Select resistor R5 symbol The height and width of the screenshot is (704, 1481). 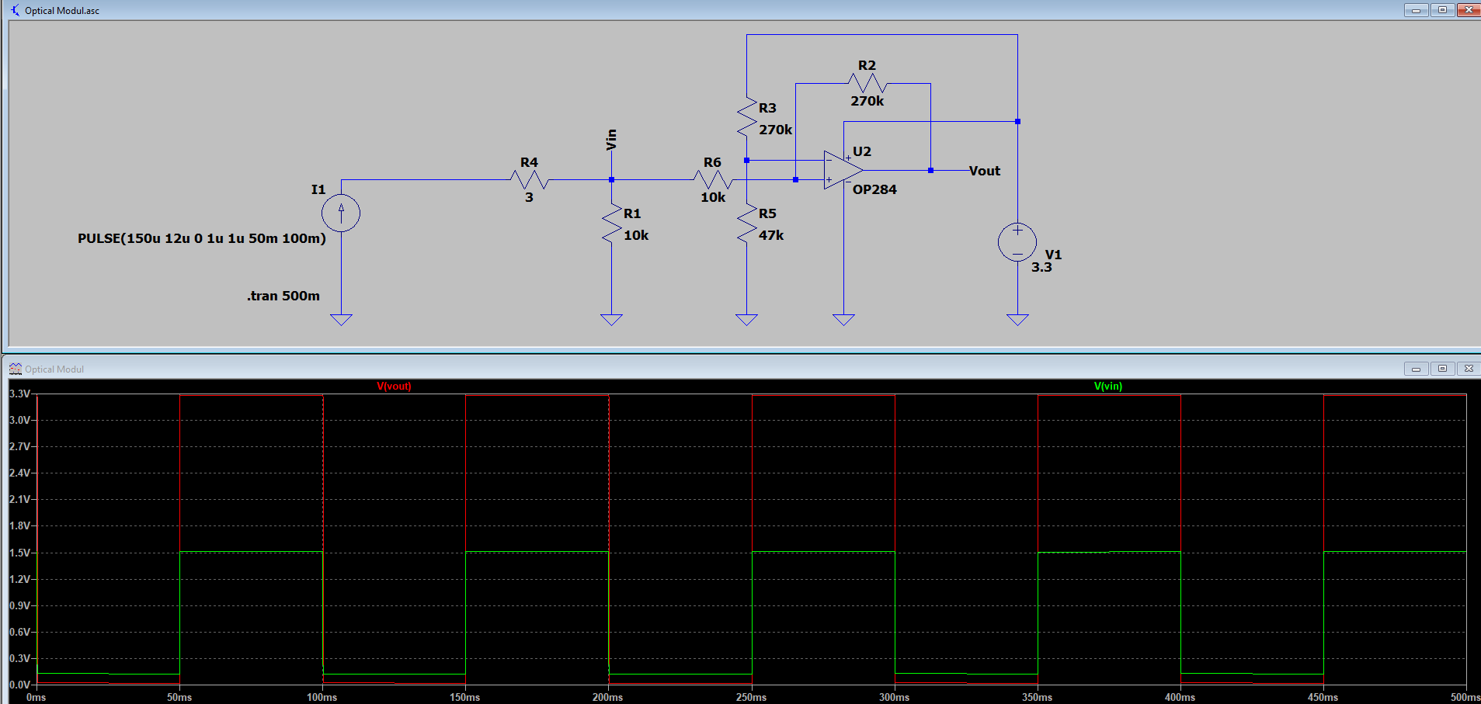pos(747,224)
